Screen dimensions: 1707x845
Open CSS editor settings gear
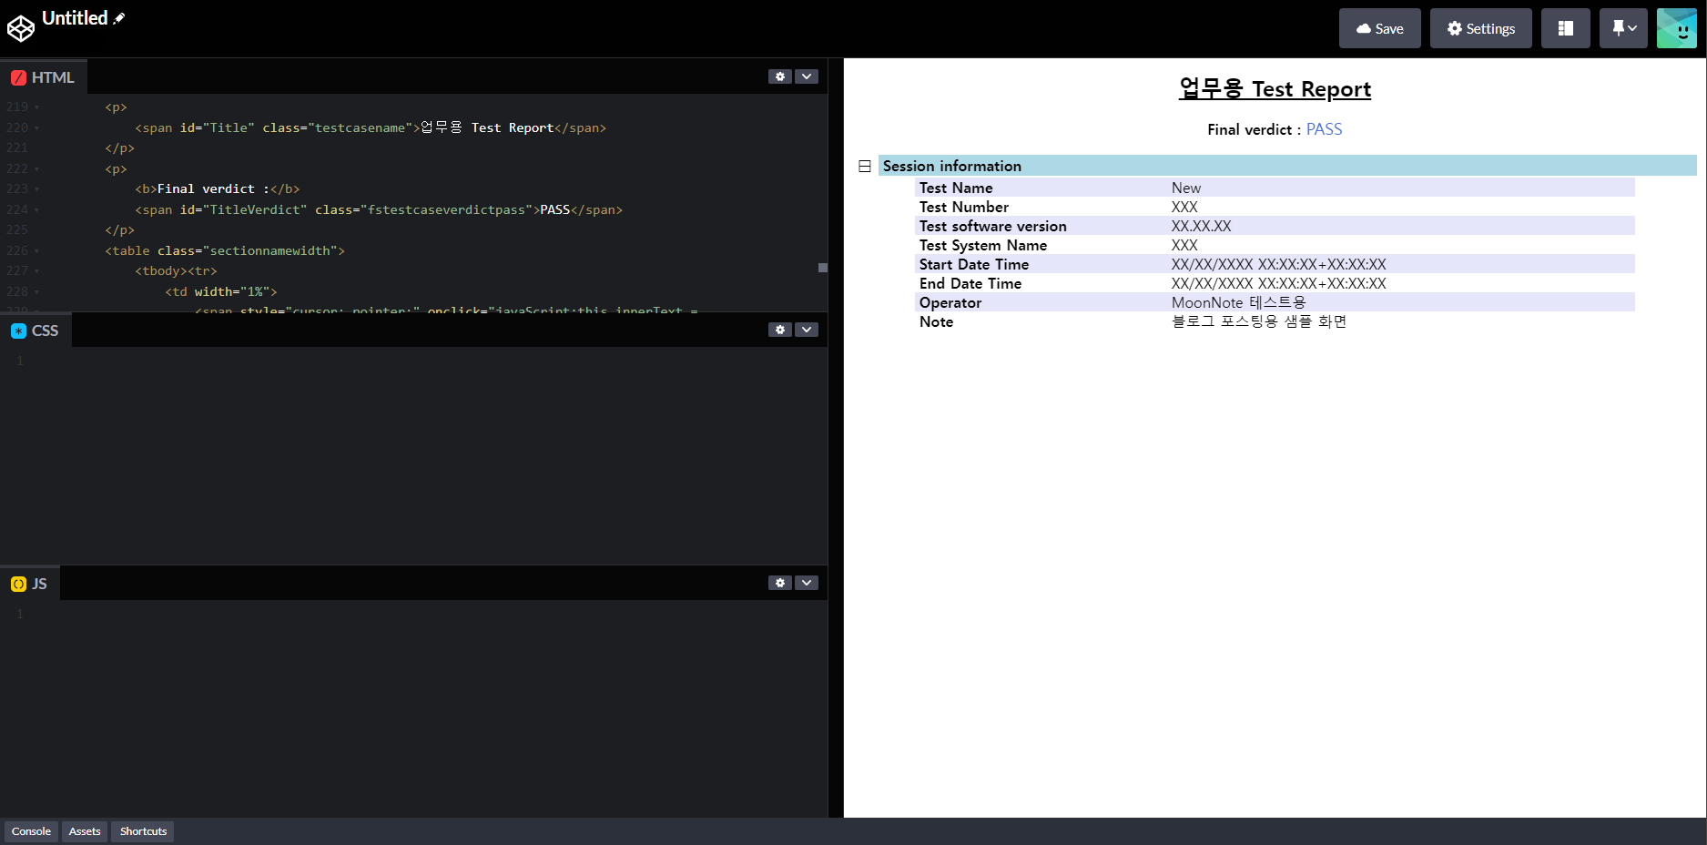click(780, 330)
